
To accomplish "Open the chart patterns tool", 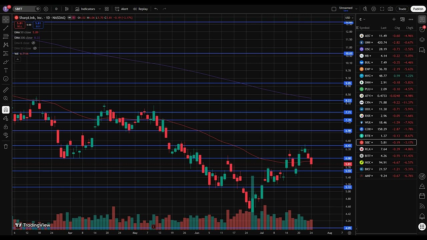I will 6,45.
